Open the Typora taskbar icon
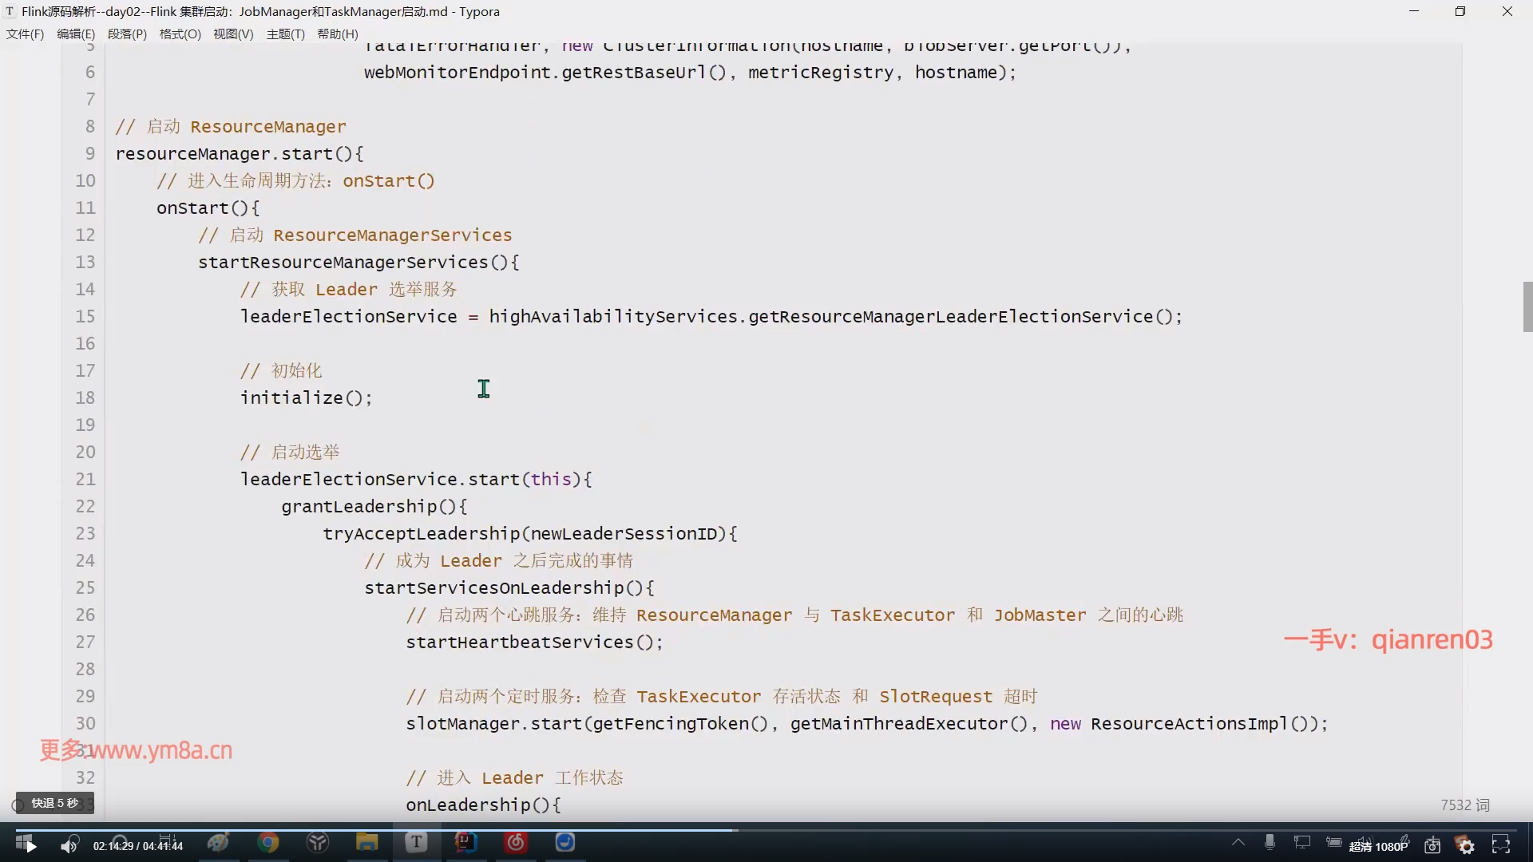Screen dimensions: 1533x862 (x=416, y=842)
